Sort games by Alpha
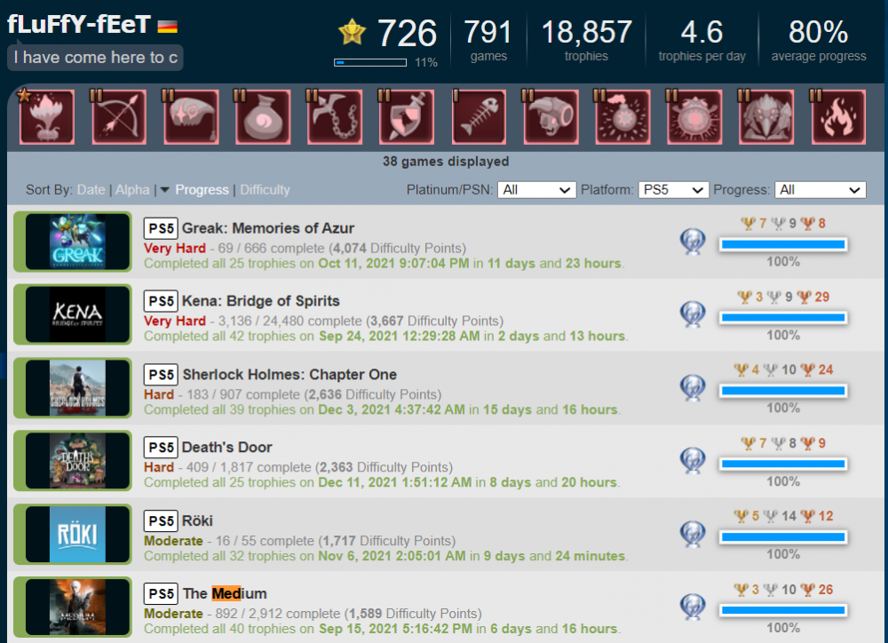 [132, 190]
